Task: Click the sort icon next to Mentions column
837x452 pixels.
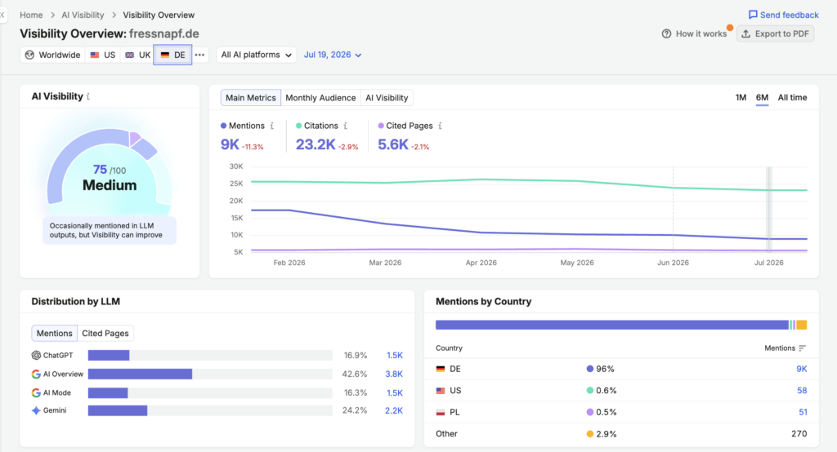Action: [802, 348]
